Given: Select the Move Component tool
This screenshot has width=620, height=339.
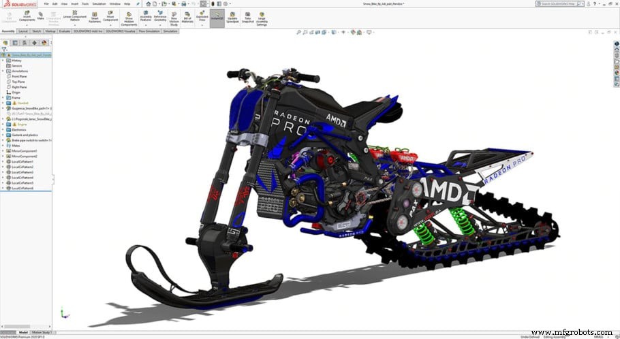Looking at the screenshot, I should pyautogui.click(x=110, y=16).
